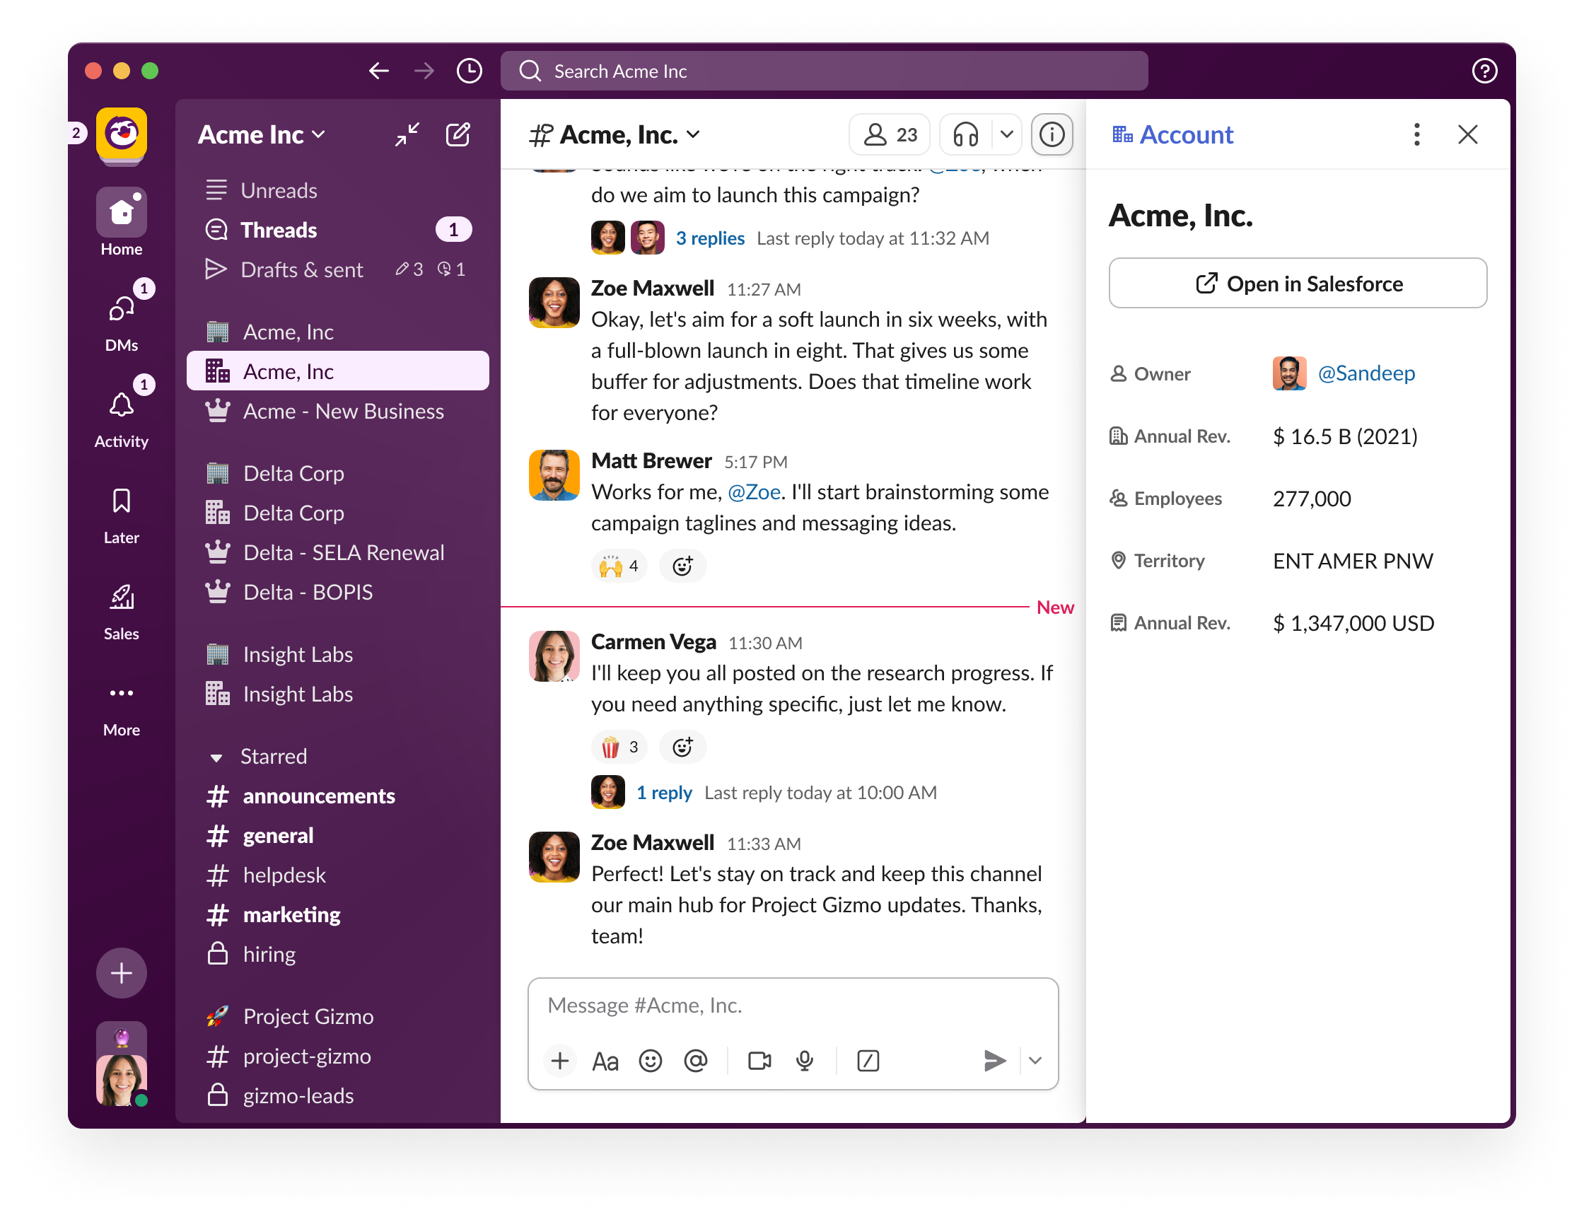Open the Acme Inc workspace switcher icon
This screenshot has height=1222, width=1584.
pyautogui.click(x=121, y=134)
